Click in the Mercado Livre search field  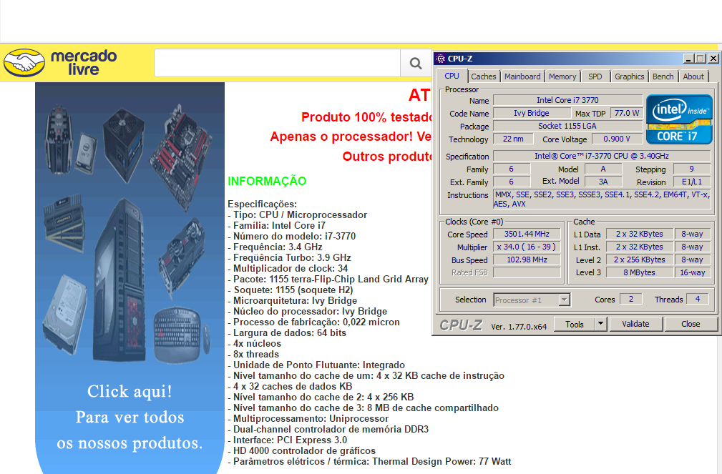click(277, 63)
